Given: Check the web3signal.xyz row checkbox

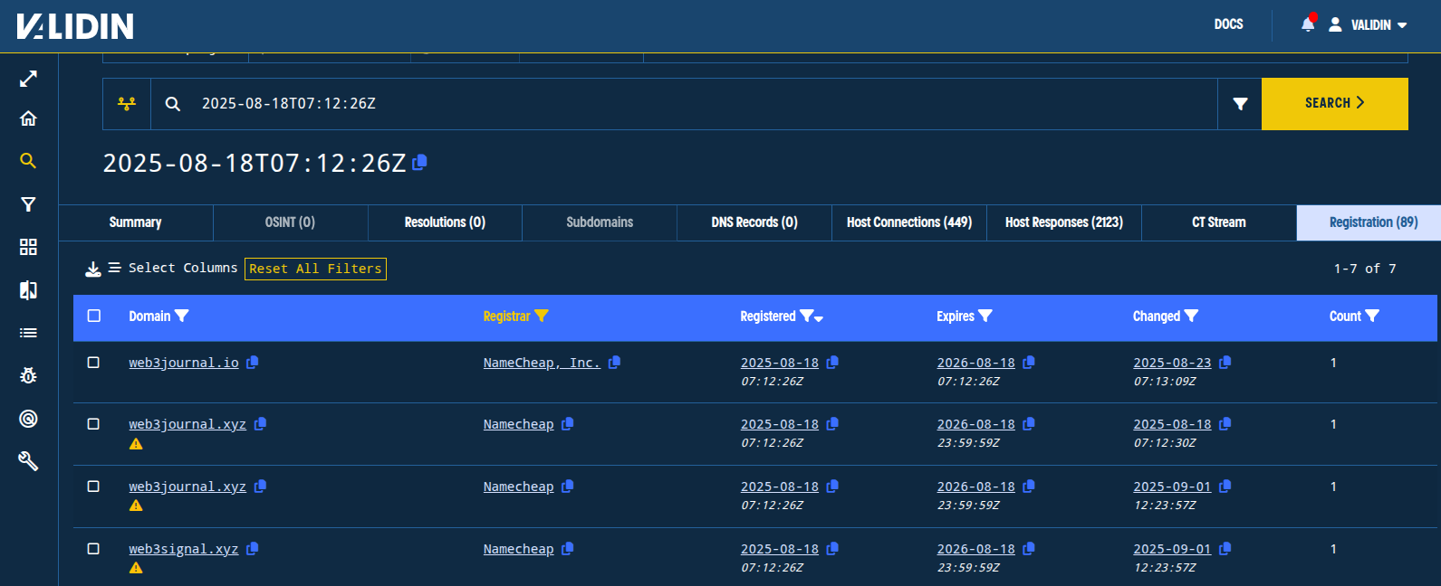Looking at the screenshot, I should [x=93, y=549].
